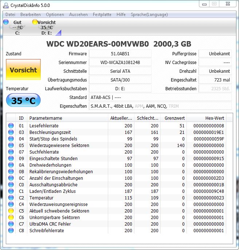Select the Aktuell schwebende Sektoren parameter name

tap(59, 211)
